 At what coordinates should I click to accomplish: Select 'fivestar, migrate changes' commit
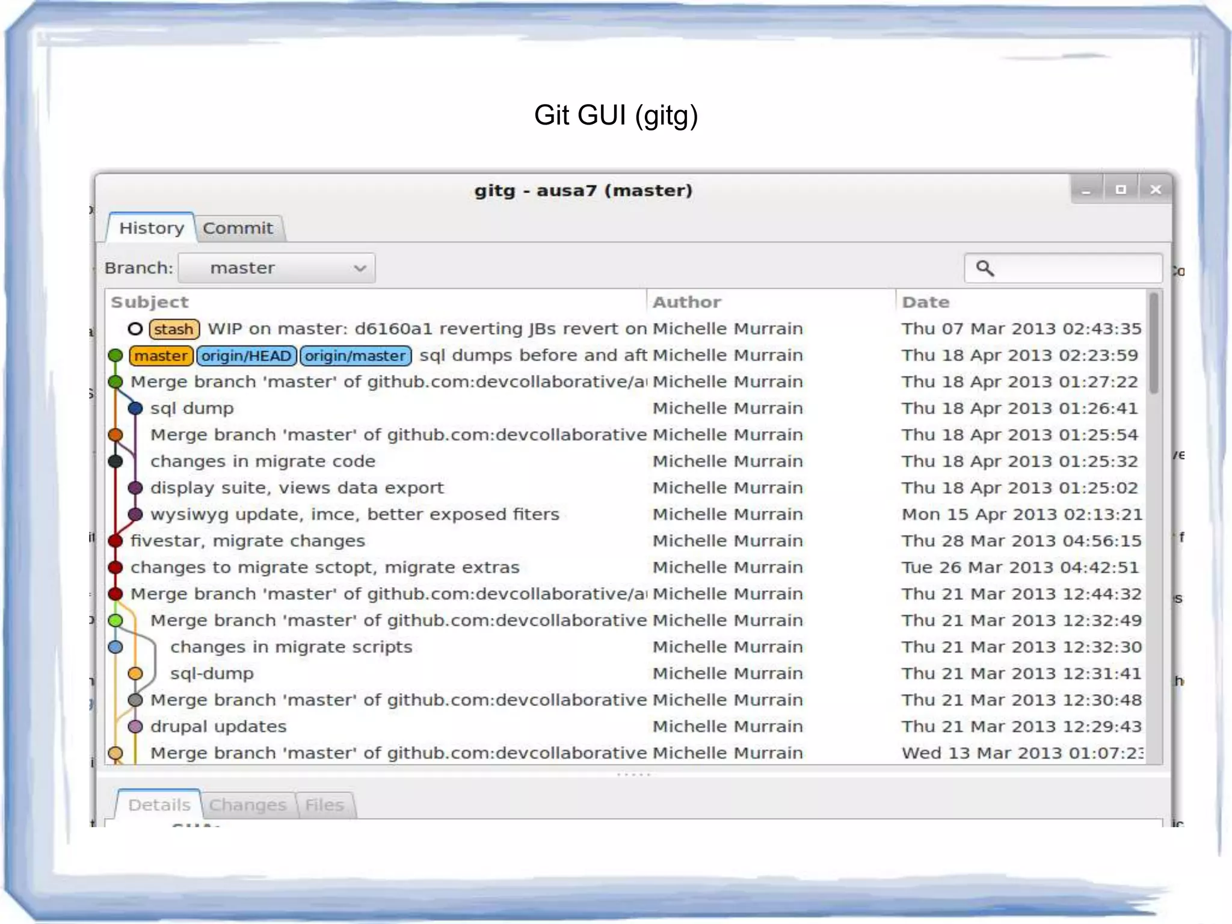(626, 541)
